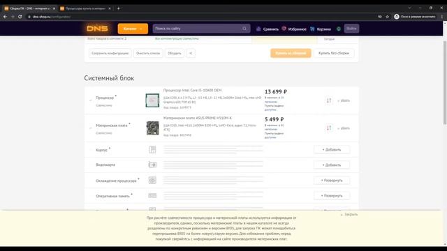This screenshot has height=251, width=447.
Task: Close the yellow notice with Закрыть
Action: coord(349,214)
